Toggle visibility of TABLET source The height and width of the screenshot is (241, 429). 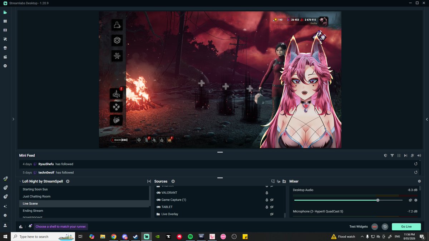272,207
